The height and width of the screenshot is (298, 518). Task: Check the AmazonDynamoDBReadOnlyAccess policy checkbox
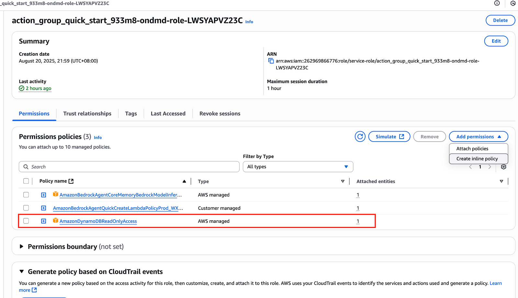[x=26, y=221]
